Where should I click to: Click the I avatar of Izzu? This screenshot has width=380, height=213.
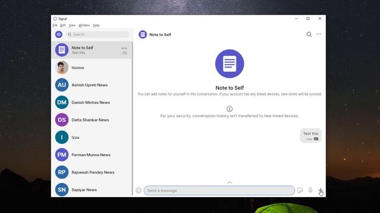(62, 137)
